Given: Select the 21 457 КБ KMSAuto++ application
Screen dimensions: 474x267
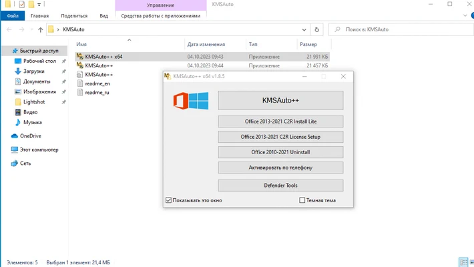Looking at the screenshot, I should point(202,65).
